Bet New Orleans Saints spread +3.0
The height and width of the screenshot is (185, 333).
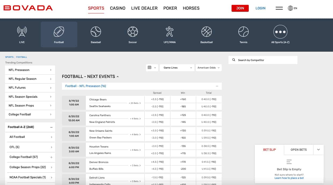pos(157,131)
